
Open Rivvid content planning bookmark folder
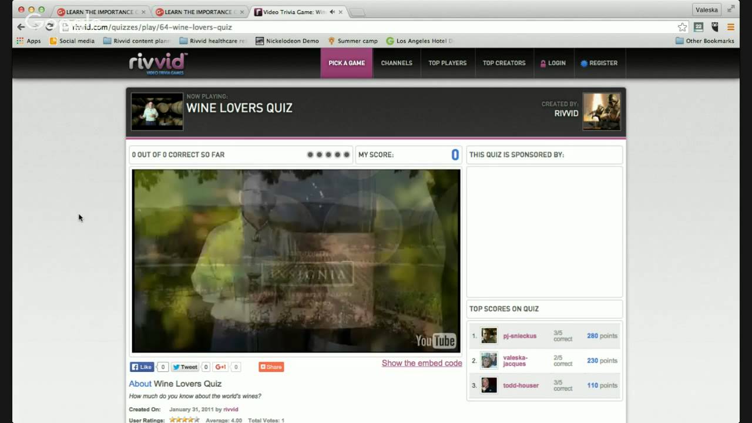pyautogui.click(x=137, y=41)
